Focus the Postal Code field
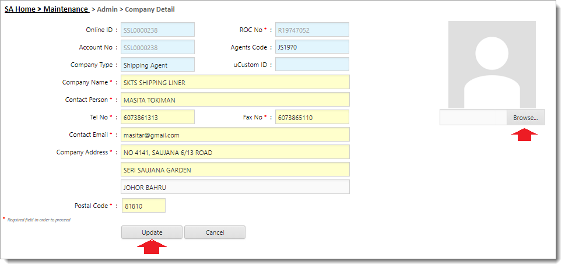Screen dimensions: 565x268 pyautogui.click(x=143, y=206)
